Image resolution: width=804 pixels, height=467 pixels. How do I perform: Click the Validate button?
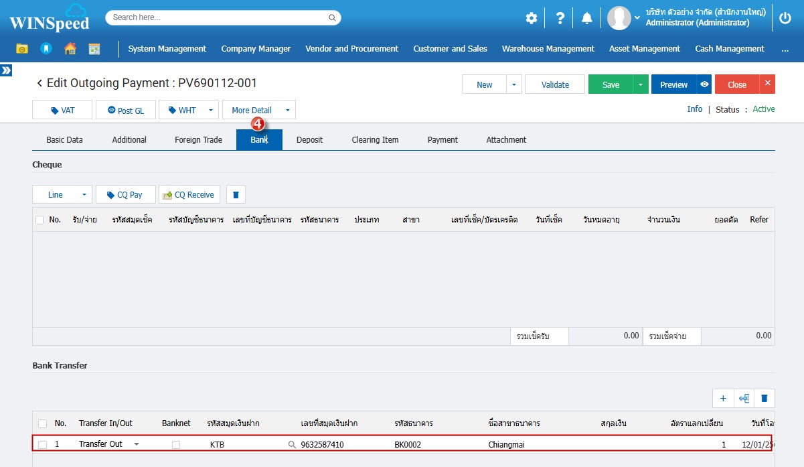[x=555, y=84]
